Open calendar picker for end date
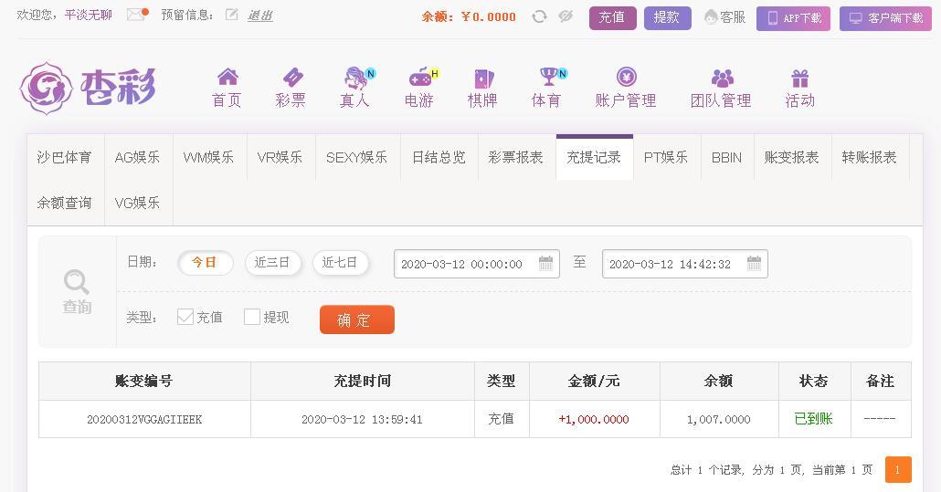The height and width of the screenshot is (492, 941). pyautogui.click(x=754, y=263)
